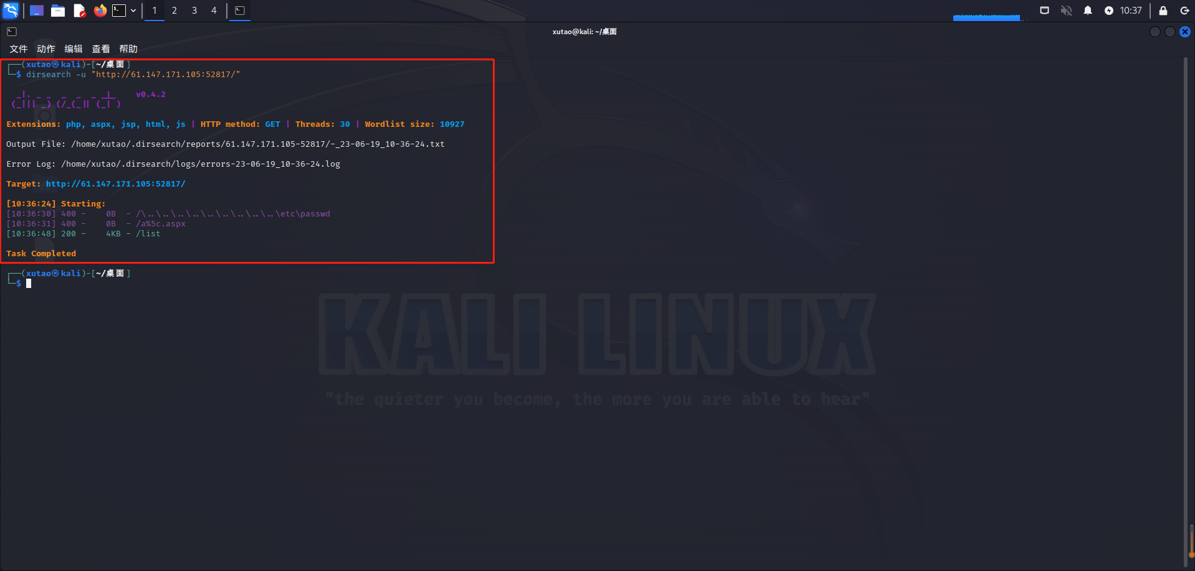Lock the screen with the padlock icon

coord(1163,11)
